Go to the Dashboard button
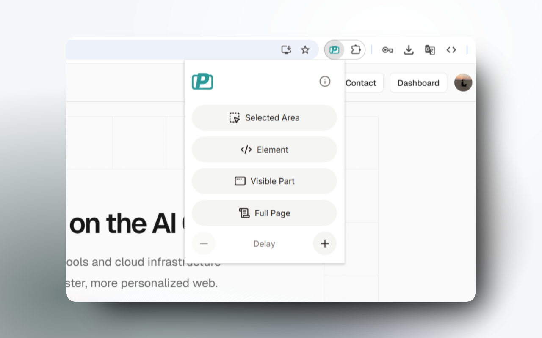The width and height of the screenshot is (542, 338). coord(418,83)
